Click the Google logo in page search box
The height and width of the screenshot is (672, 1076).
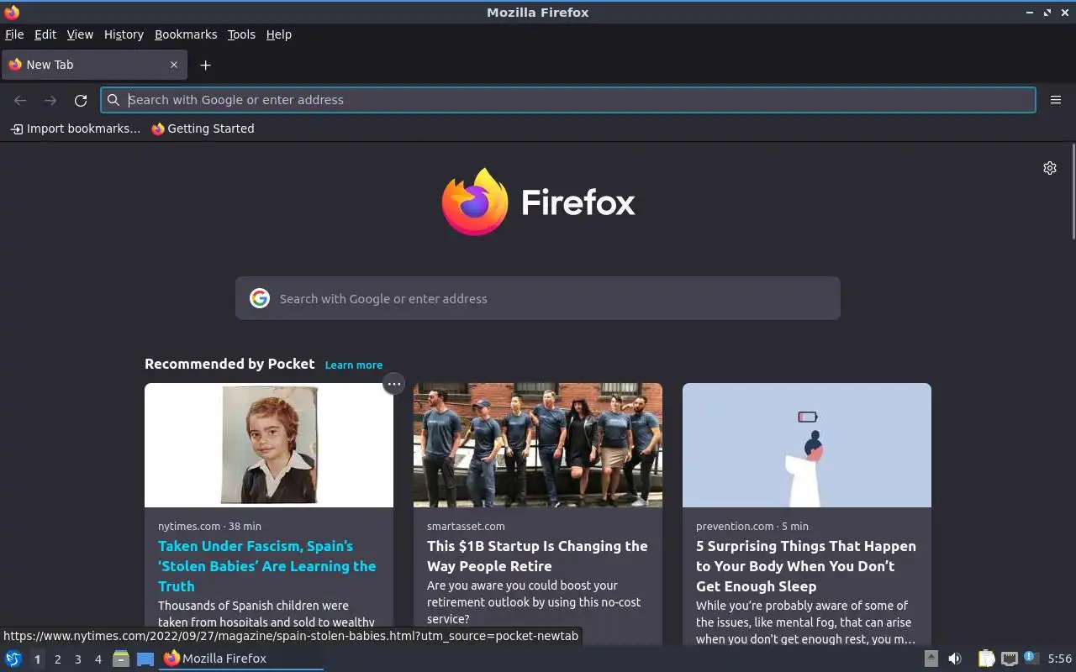point(260,298)
